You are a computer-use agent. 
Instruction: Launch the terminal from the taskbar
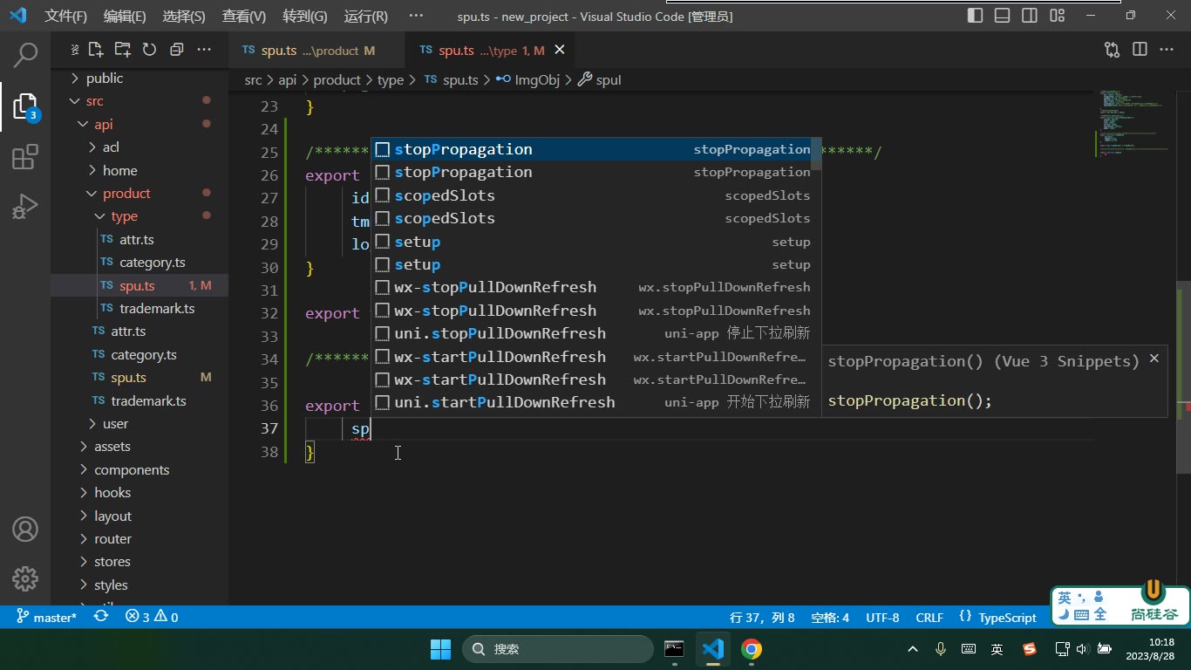674,649
